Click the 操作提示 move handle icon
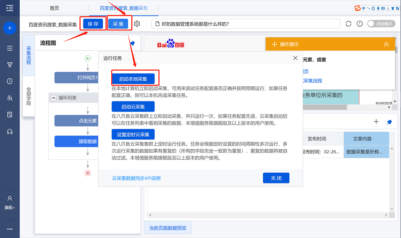 275,44
